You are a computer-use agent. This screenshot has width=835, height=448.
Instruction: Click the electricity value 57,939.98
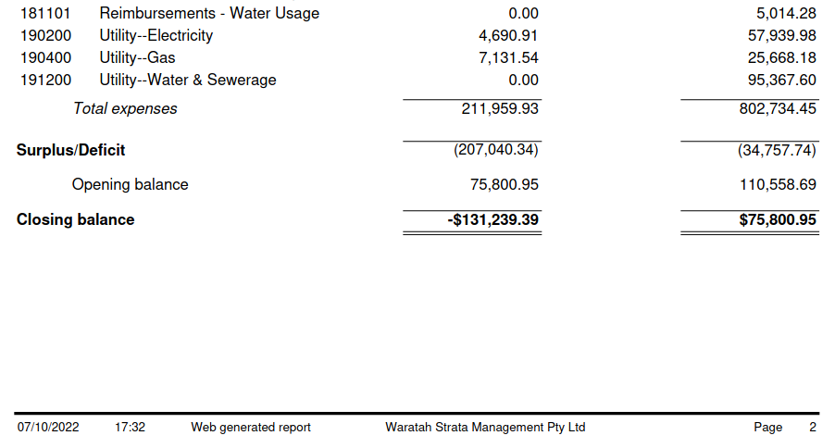click(x=778, y=35)
